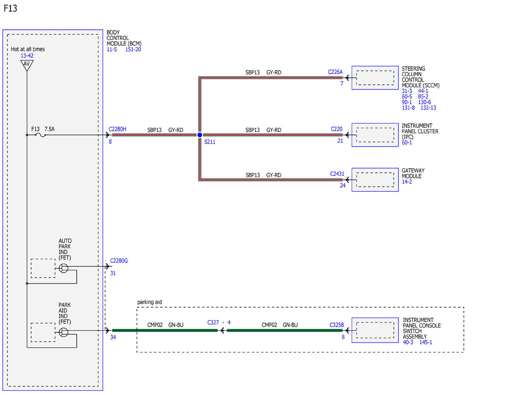Open connector C226A link
The image size is (512, 395).
[335, 72]
